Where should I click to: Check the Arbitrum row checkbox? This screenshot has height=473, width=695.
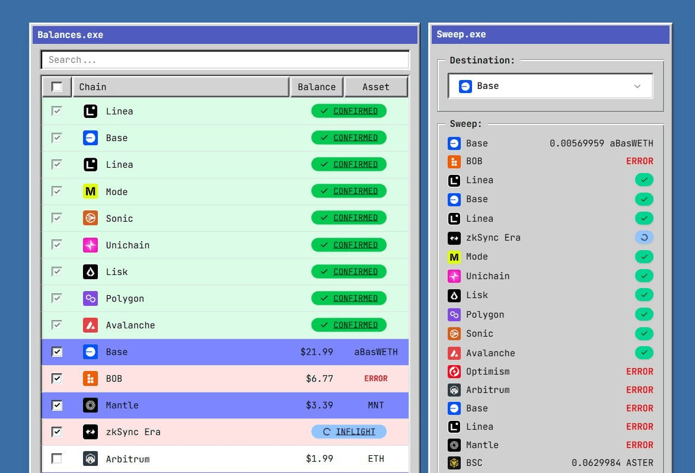click(57, 459)
